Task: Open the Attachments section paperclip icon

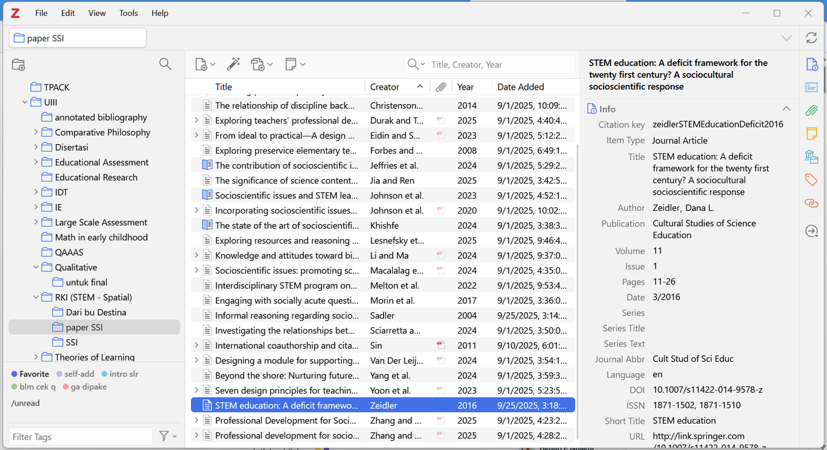Action: (811, 110)
